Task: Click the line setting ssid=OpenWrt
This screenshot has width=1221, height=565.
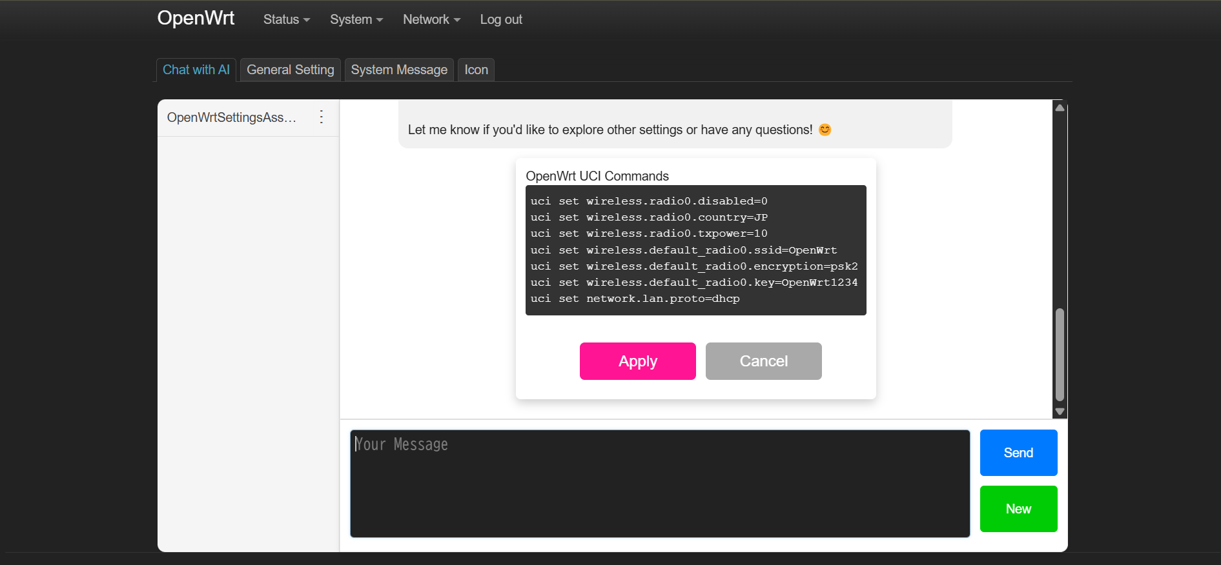Action: 684,250
